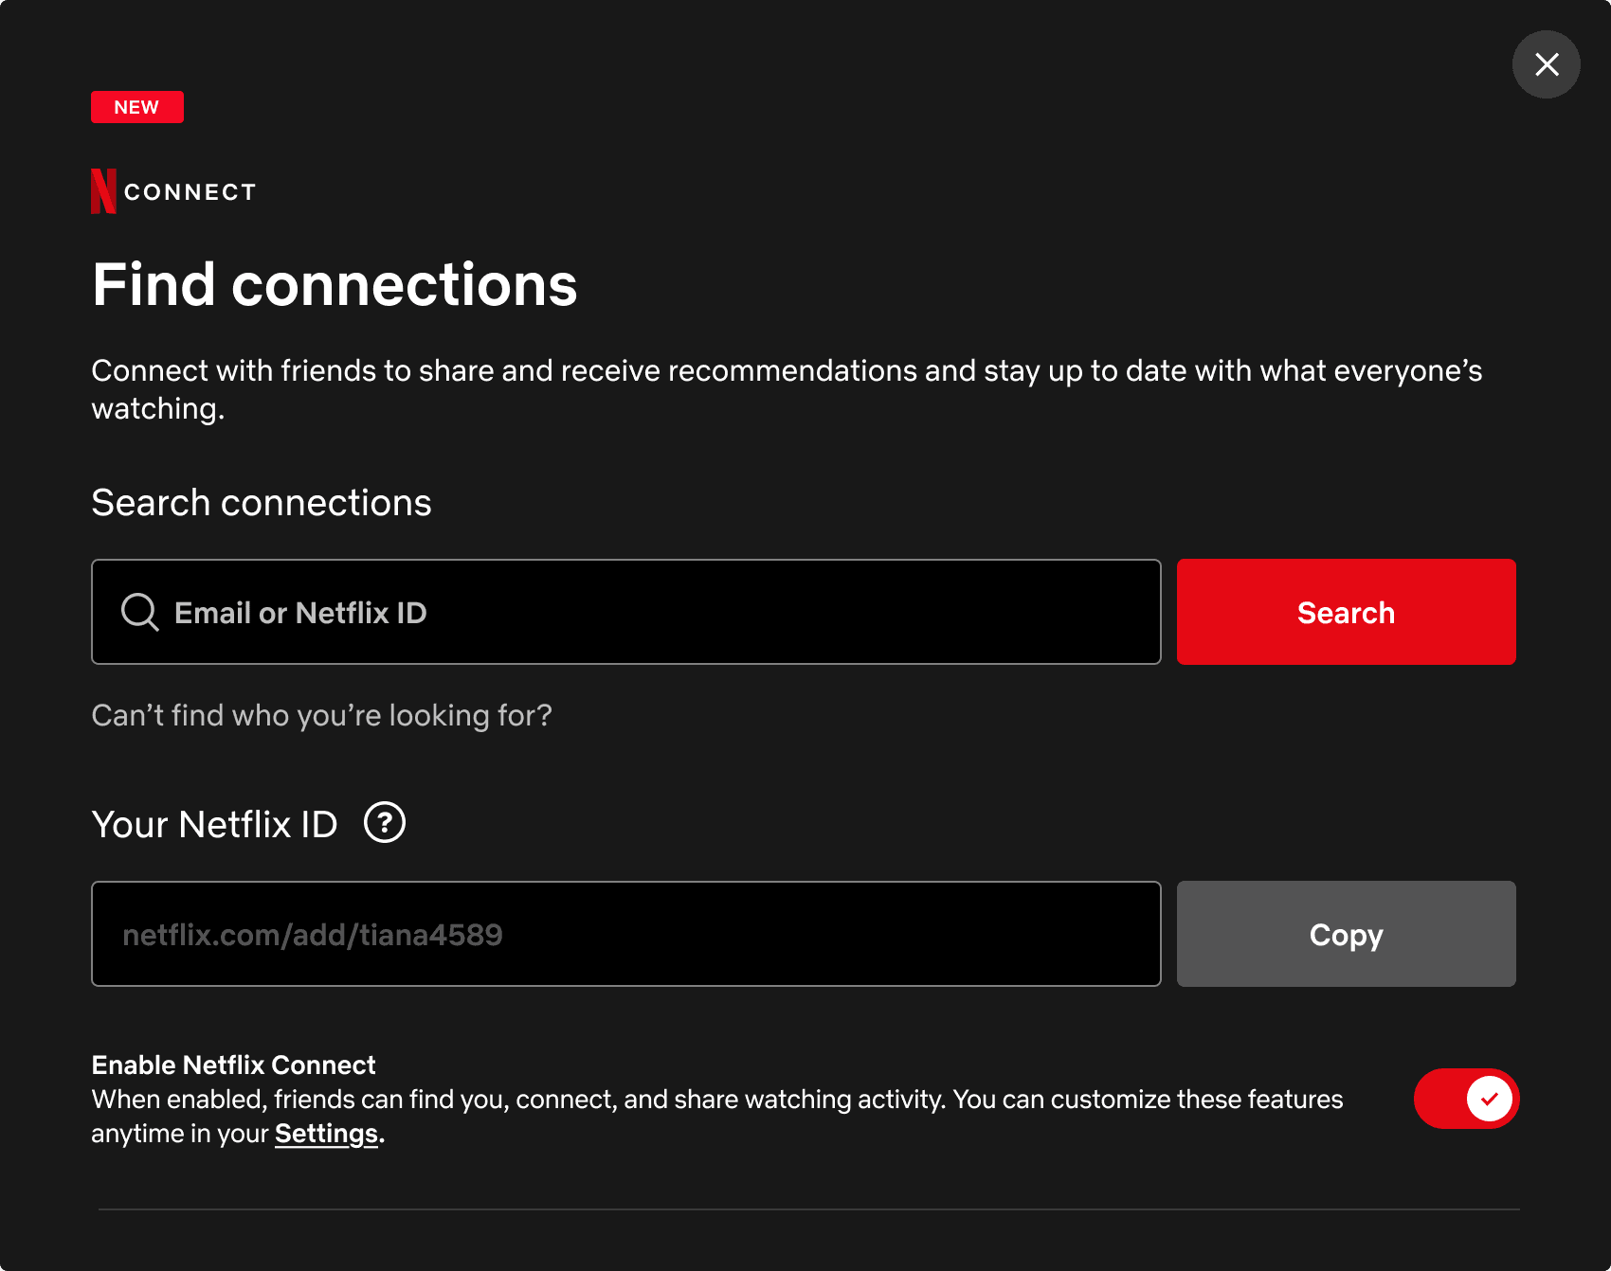
Task: Click 'Can't find who you're looking for?'
Action: [321, 715]
